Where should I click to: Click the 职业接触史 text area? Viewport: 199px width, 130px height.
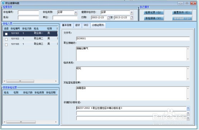[131, 54]
